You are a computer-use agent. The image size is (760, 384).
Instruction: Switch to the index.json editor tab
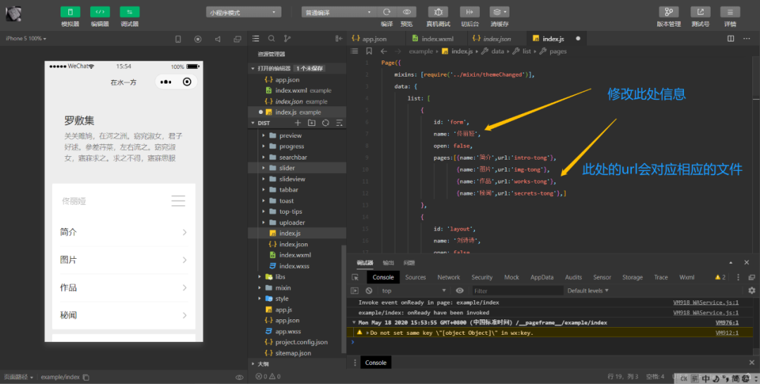(496, 39)
